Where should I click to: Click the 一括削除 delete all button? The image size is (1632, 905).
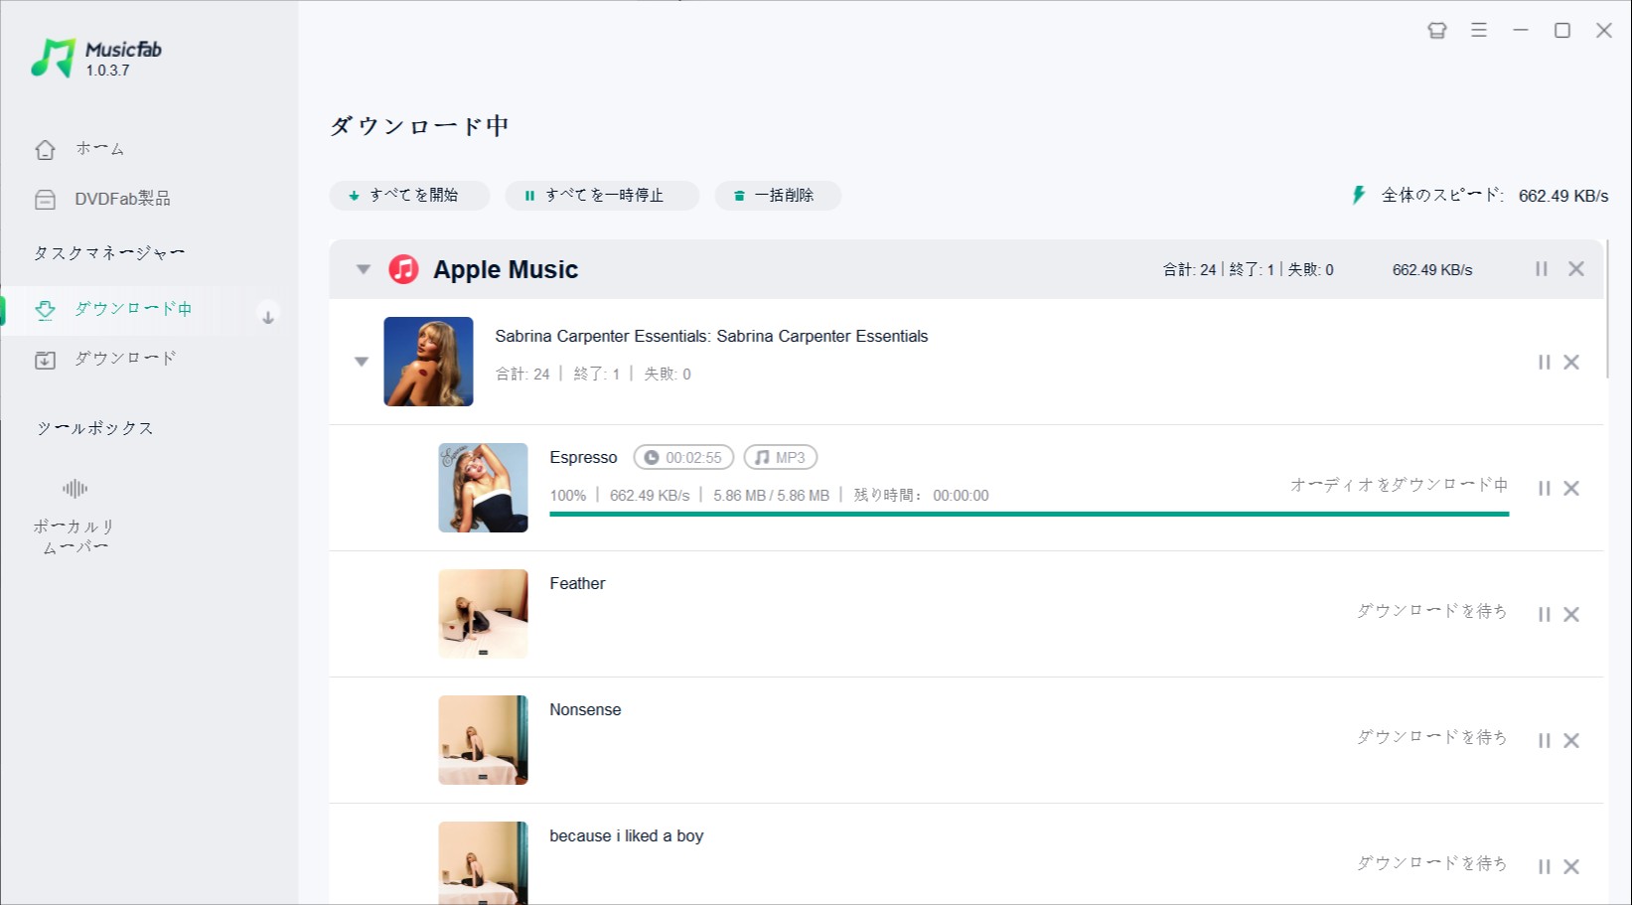tap(778, 196)
